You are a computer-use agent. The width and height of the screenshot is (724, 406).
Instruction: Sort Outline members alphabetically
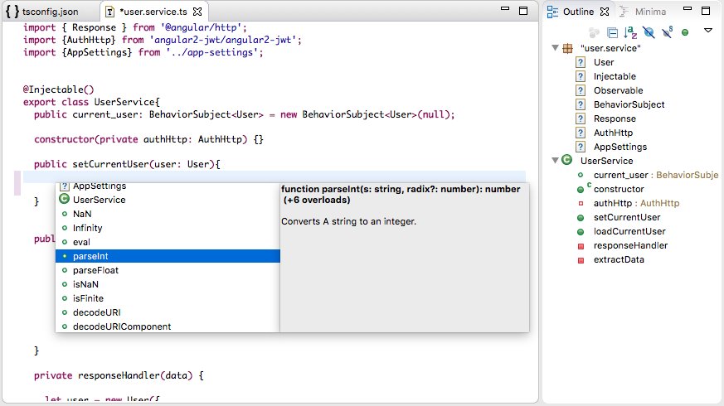point(630,32)
